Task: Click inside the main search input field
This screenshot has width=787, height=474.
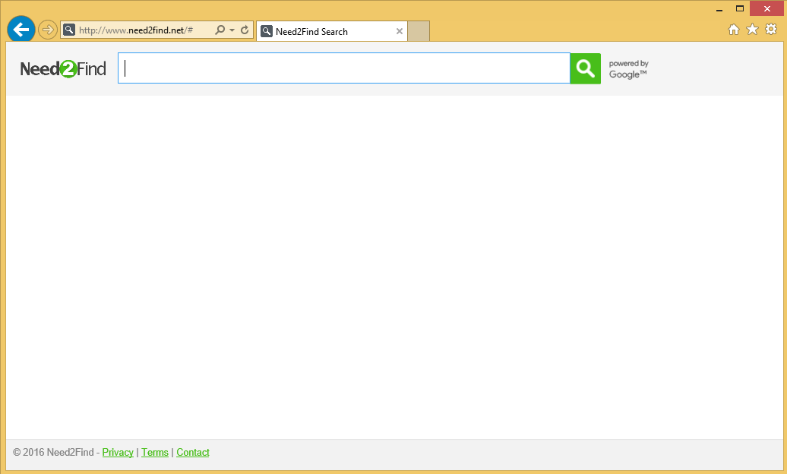Action: 342,68
